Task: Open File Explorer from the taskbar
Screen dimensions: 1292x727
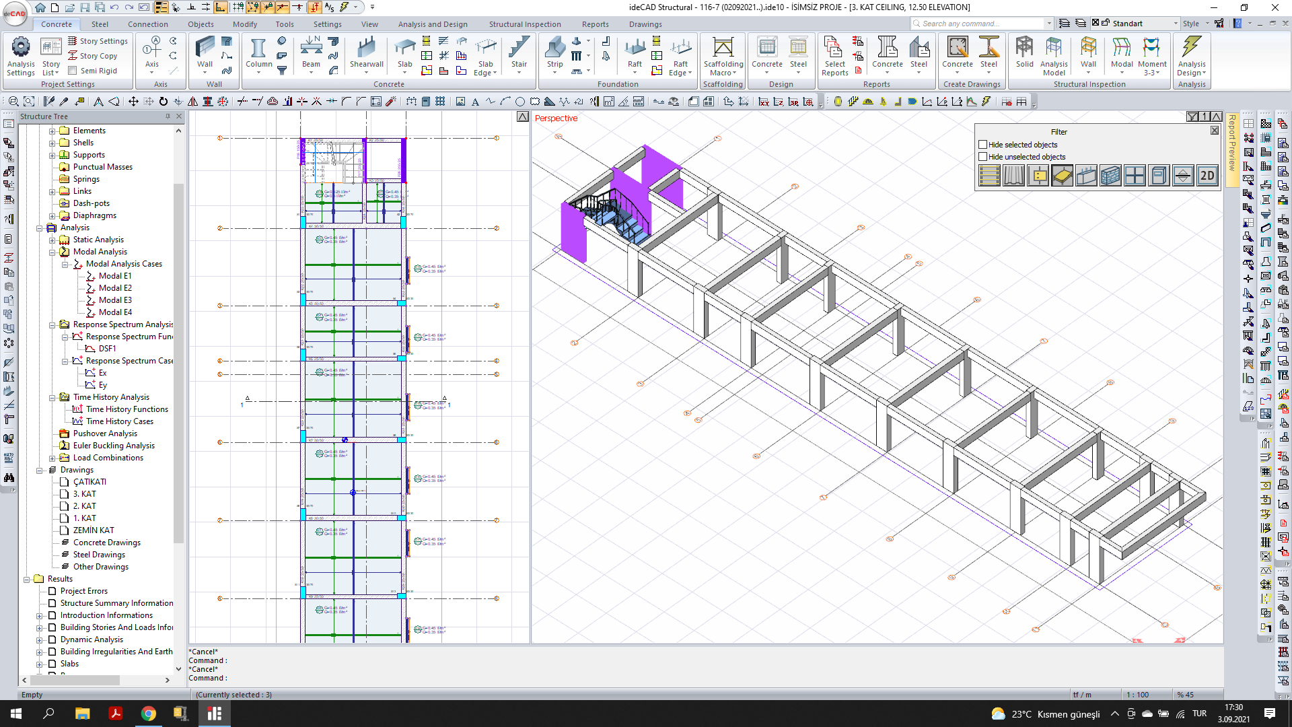Action: click(82, 714)
